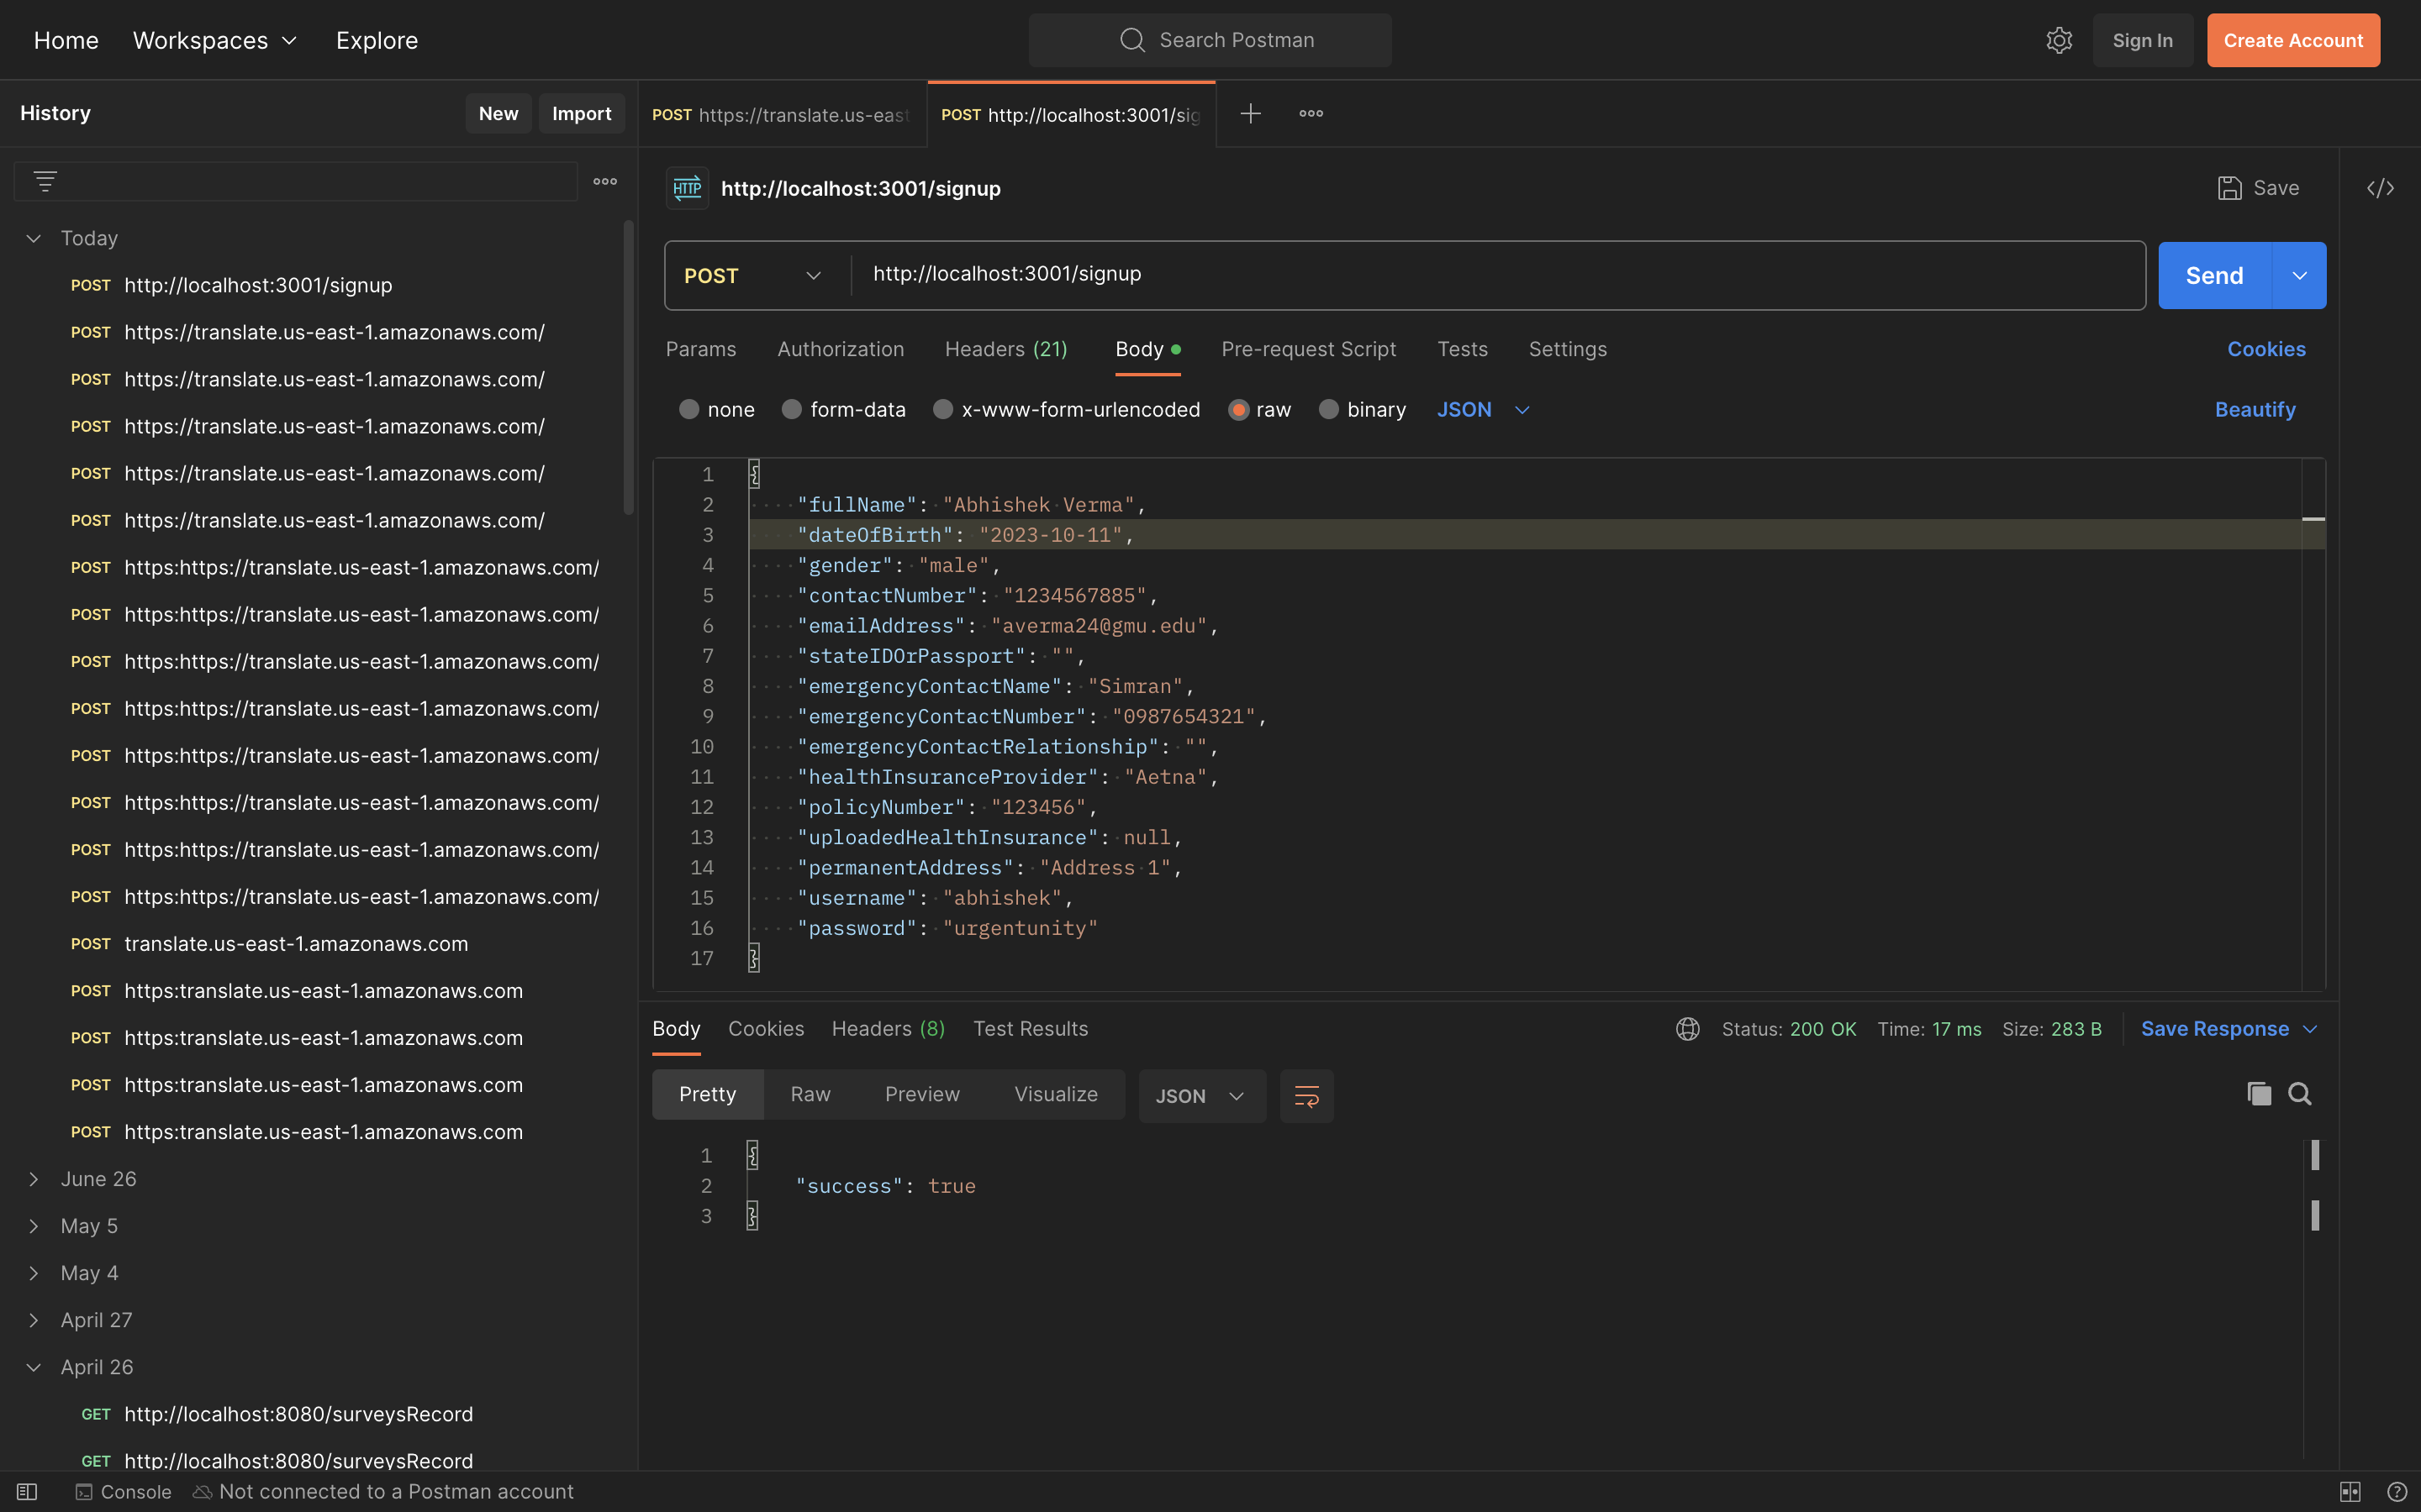Open a new request tab with plus icon
Viewport: 2421px width, 1512px height.
click(1251, 114)
